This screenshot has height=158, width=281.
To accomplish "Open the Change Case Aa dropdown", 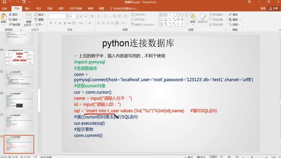I will coord(81,23).
